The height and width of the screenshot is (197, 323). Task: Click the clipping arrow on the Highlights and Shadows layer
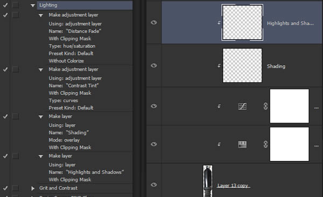coord(219,23)
